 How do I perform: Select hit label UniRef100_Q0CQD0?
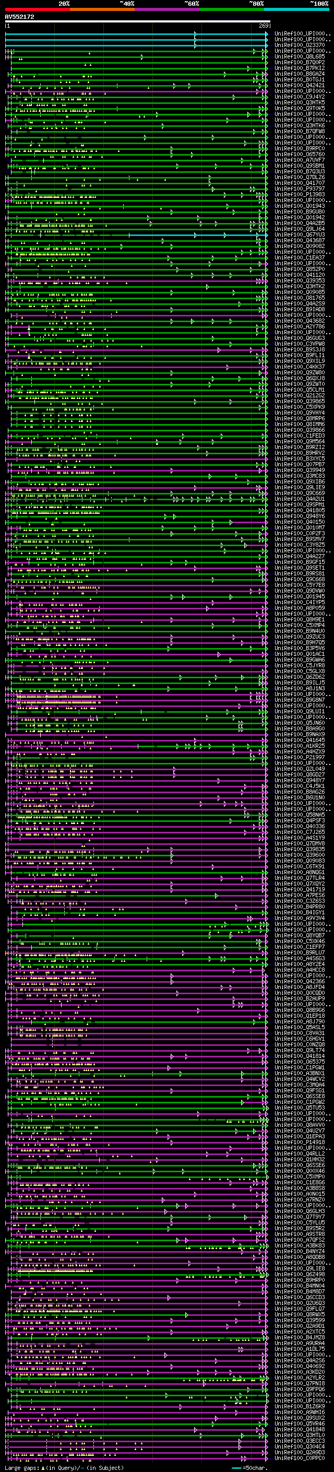[x=300, y=993]
